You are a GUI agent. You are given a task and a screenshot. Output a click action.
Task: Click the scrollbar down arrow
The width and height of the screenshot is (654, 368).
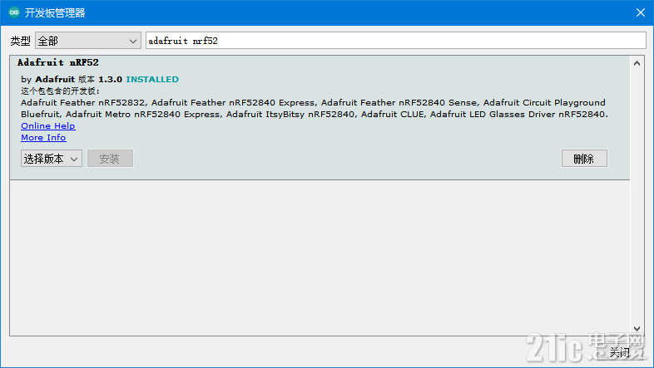pyautogui.click(x=637, y=328)
